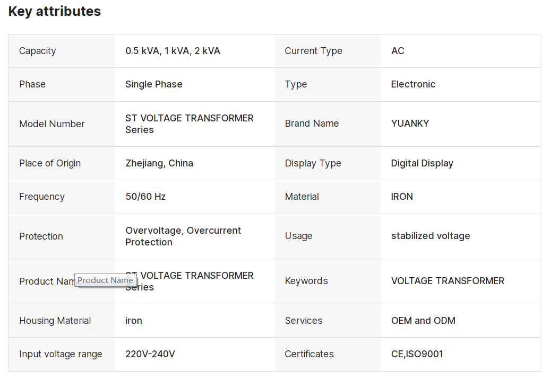Select the Overvoltage, Overcurrent Protection value
This screenshot has height=379, width=550.
[183, 236]
